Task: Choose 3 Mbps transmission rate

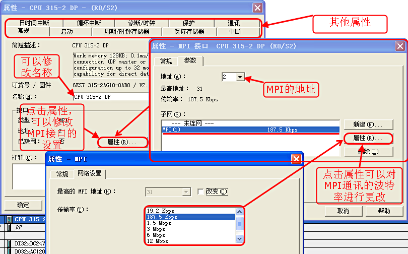Action: [x=191, y=229]
